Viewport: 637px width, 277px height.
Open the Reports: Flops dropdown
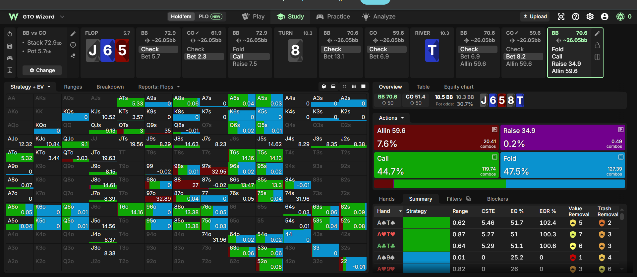159,87
